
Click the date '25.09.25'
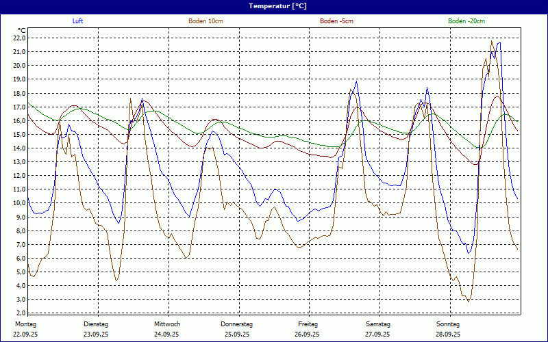click(237, 334)
